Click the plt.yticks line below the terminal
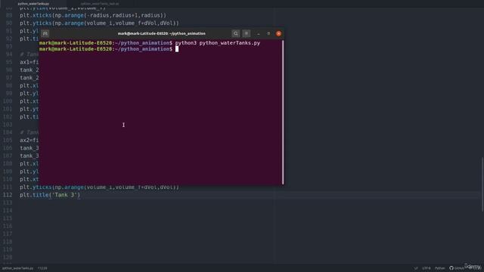This screenshot has height=272, width=484. (x=99, y=187)
